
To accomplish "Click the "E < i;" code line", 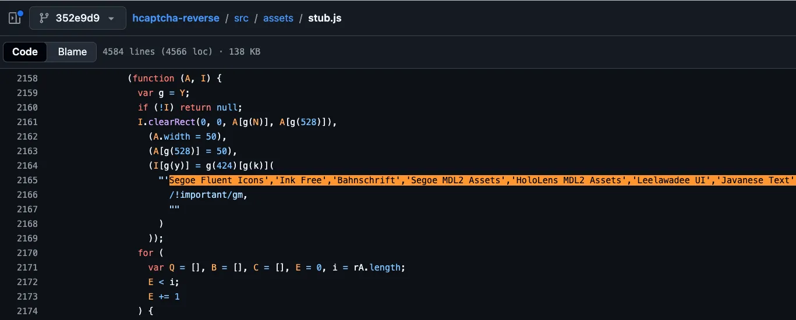I will point(164,282).
